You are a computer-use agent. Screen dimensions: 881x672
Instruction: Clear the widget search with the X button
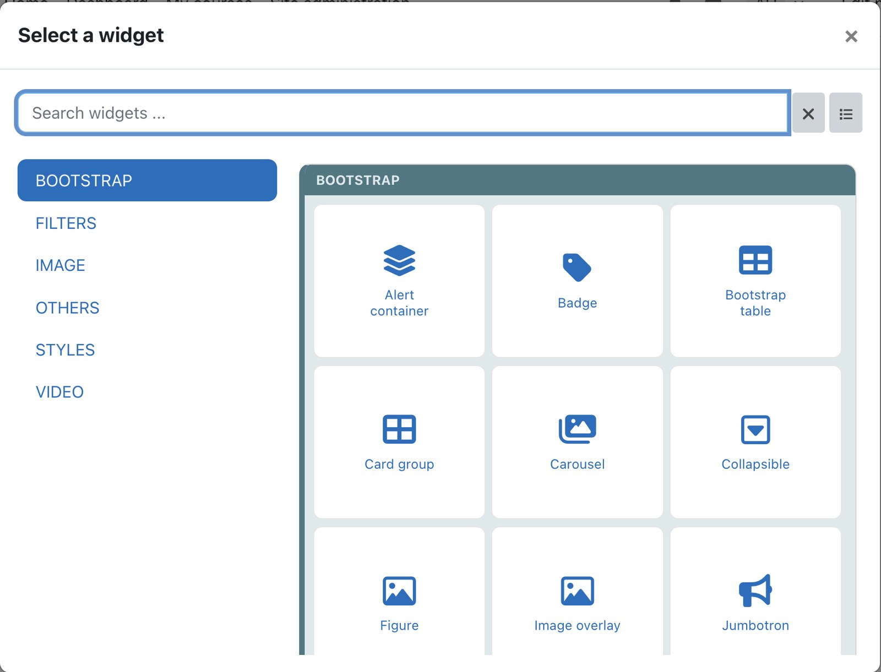(808, 113)
